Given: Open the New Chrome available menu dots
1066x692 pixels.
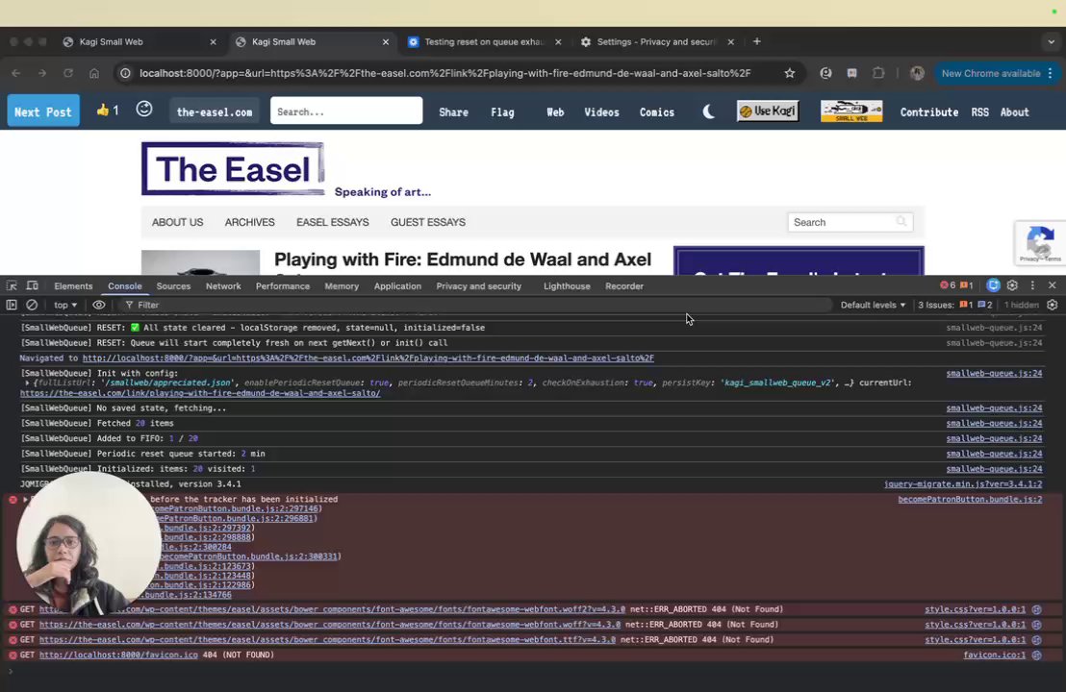Looking at the screenshot, I should point(1051,73).
